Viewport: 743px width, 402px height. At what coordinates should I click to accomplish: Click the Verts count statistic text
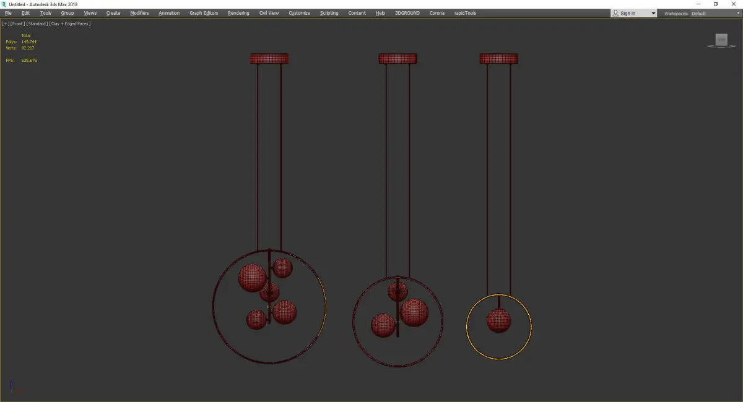(20, 48)
